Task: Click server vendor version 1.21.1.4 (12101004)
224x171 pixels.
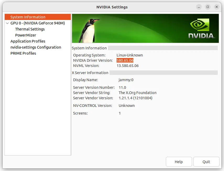Action: (x=135, y=98)
